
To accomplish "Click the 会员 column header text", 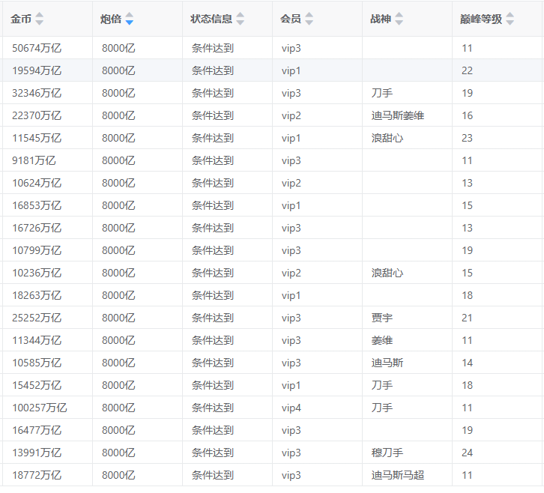I will 291,19.
